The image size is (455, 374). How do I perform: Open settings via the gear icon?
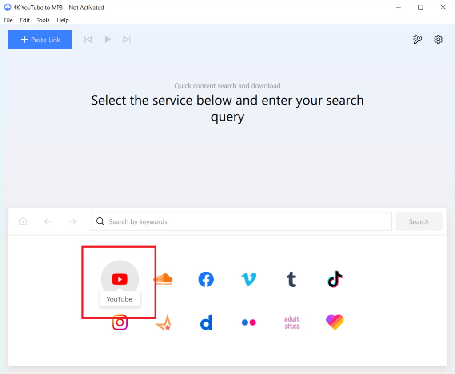(438, 39)
